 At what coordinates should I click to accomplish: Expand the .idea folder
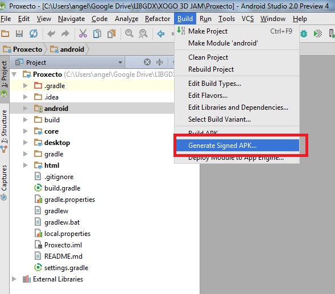click(26, 97)
